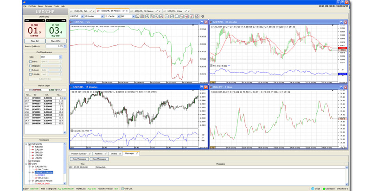The image size is (371, 191).
Task: Click the first magnifier zoom icon in chart toolbar
Action: (147, 16)
